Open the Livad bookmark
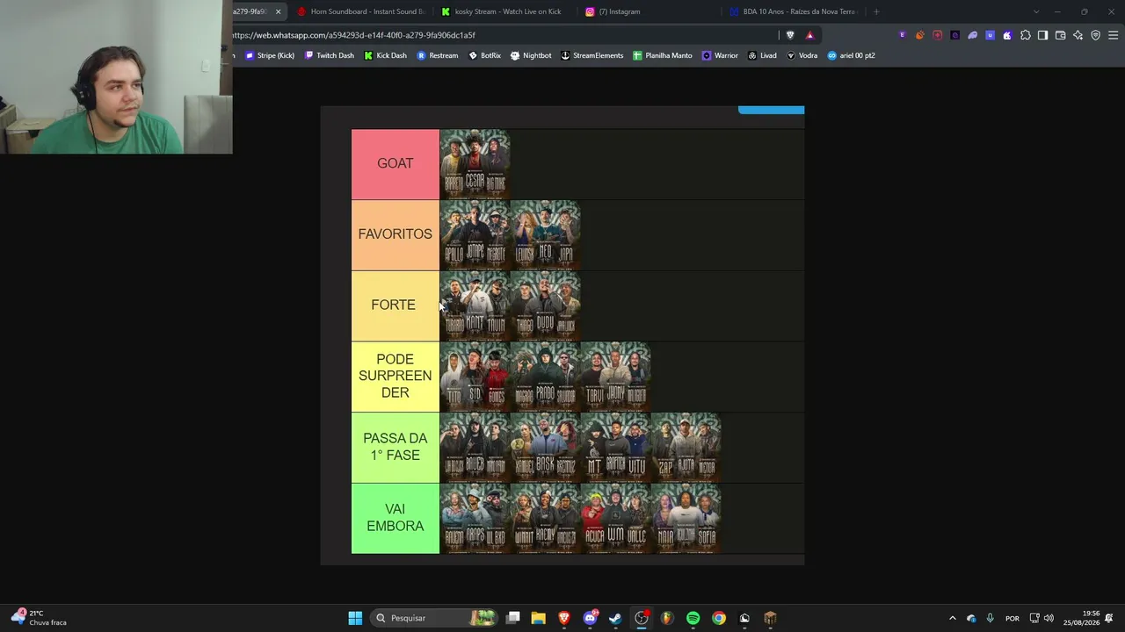1125x632 pixels. (x=762, y=55)
